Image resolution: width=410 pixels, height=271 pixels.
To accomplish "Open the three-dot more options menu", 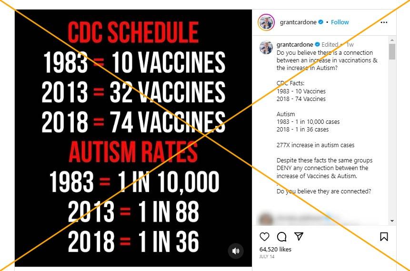I will click(x=384, y=22).
